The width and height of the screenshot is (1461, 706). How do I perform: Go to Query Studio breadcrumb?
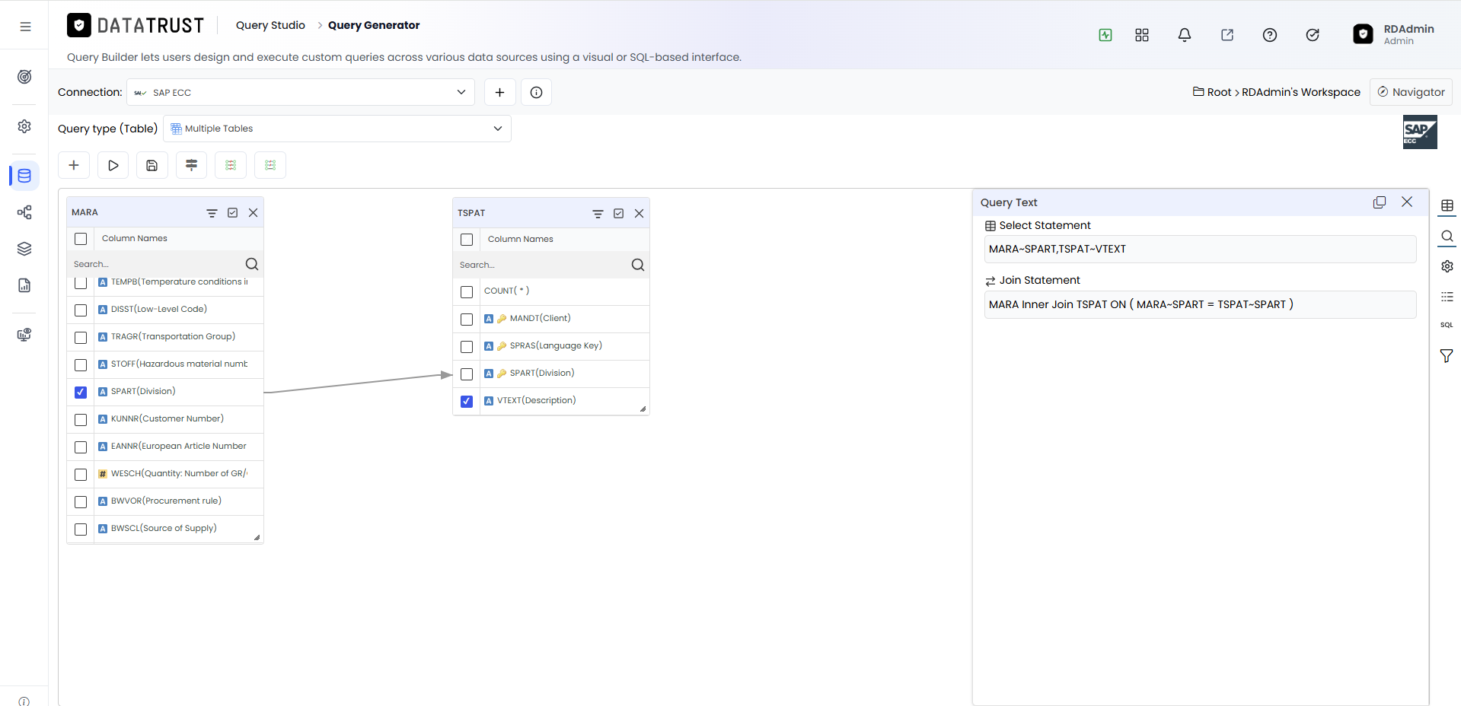[270, 25]
